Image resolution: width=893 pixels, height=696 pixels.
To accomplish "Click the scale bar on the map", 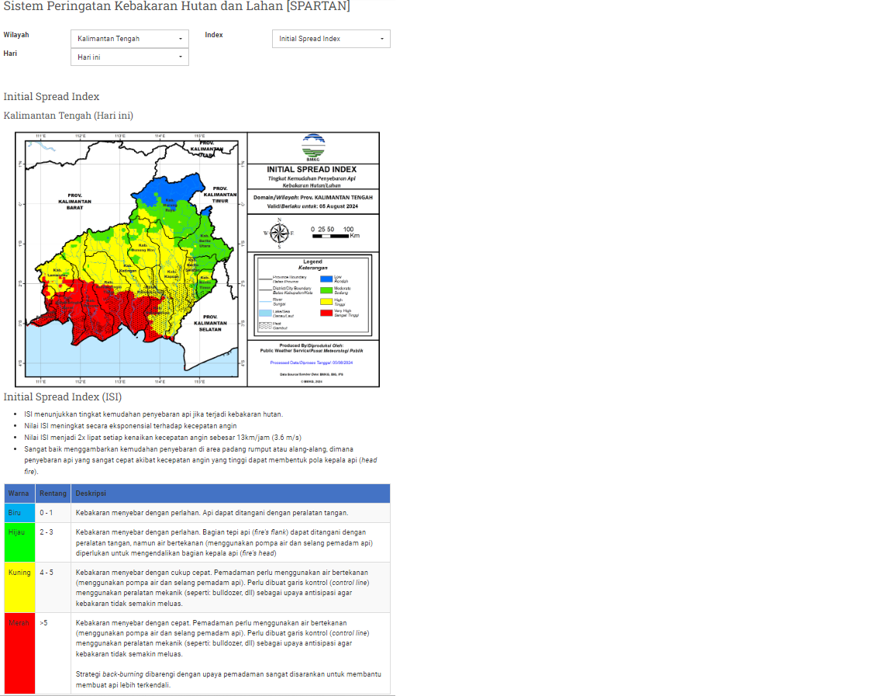I will point(334,233).
